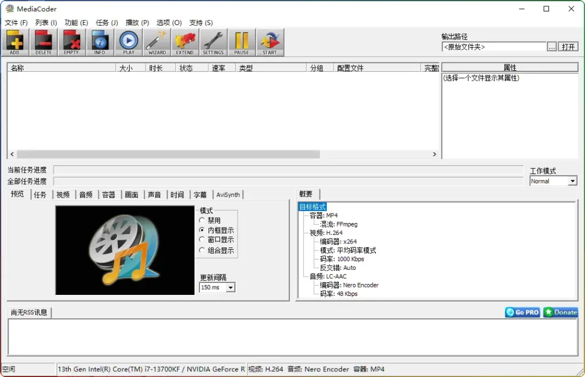The width and height of the screenshot is (585, 377).
Task: Switch to the 任务 tab
Action: [x=41, y=195]
